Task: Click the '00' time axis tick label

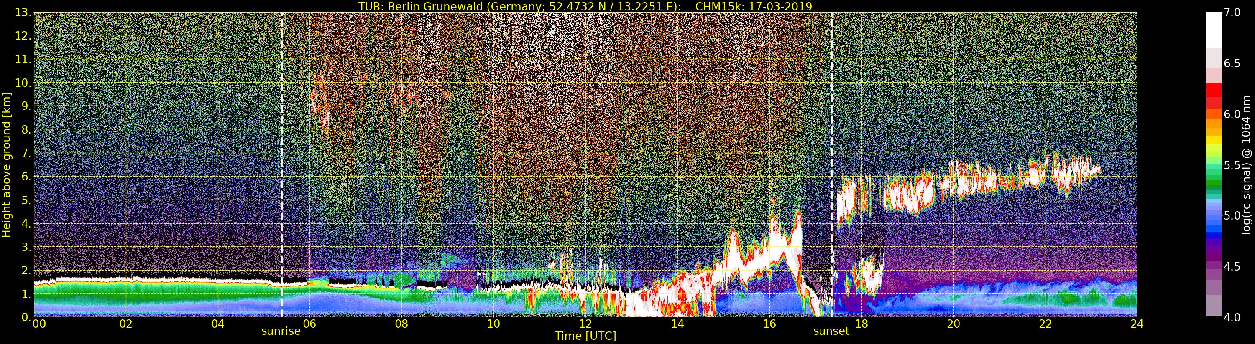Action: (x=38, y=324)
